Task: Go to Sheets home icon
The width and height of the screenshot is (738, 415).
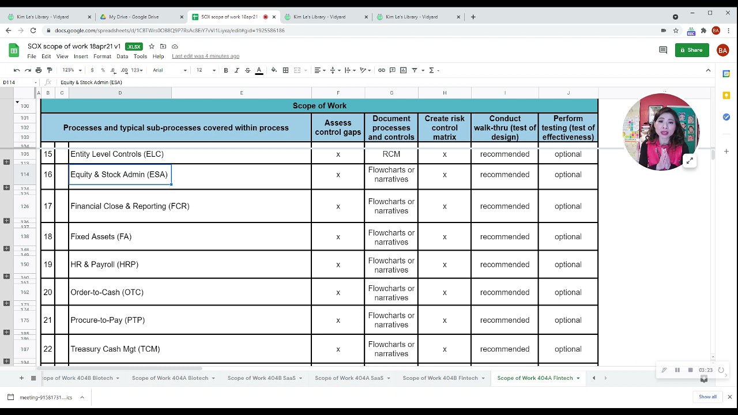Action: pos(14,51)
